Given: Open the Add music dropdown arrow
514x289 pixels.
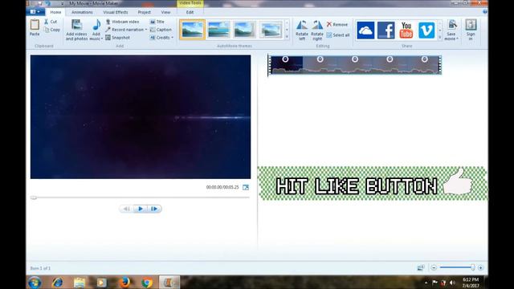Looking at the screenshot, I should [x=102, y=39].
